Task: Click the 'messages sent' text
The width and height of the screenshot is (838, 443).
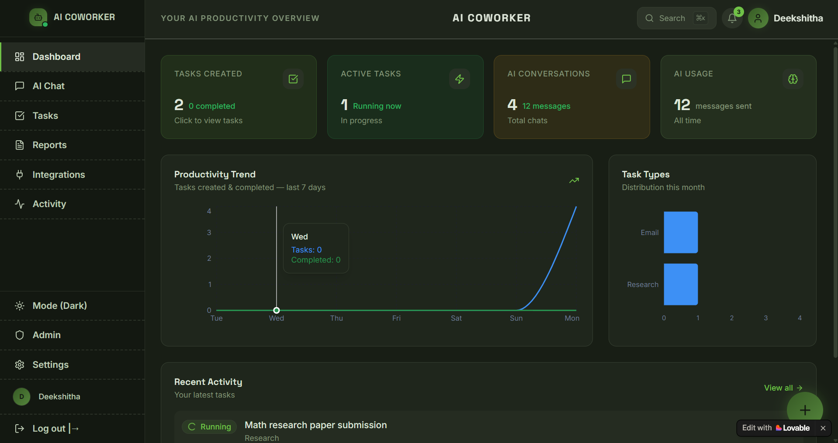Action: 724,106
